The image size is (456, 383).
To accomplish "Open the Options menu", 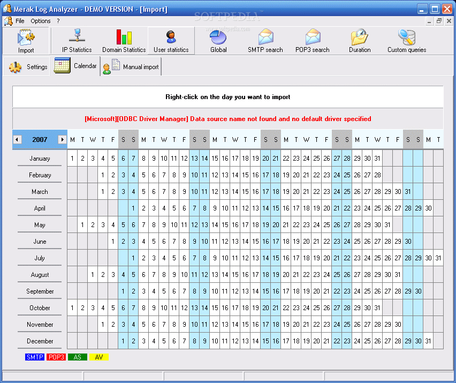I will tap(41, 21).
